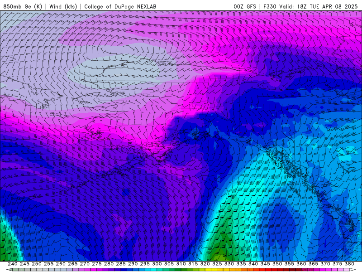Viewport: 362px width, 272px height.
Task: Click the 265 color scale label
Action: [x=73, y=264]
